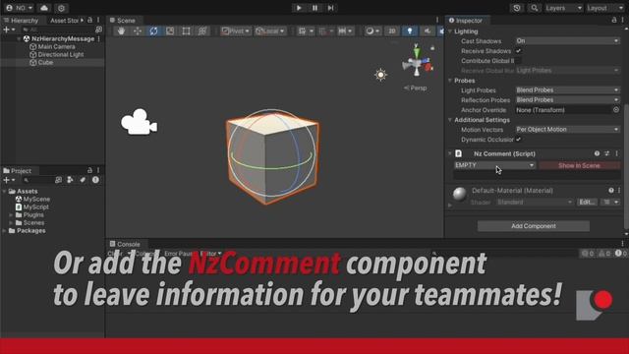
Task: Toggle 2D scene view mode
Action: [392, 30]
